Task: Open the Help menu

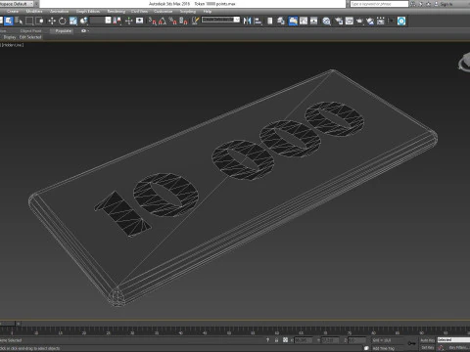Action: [208, 12]
